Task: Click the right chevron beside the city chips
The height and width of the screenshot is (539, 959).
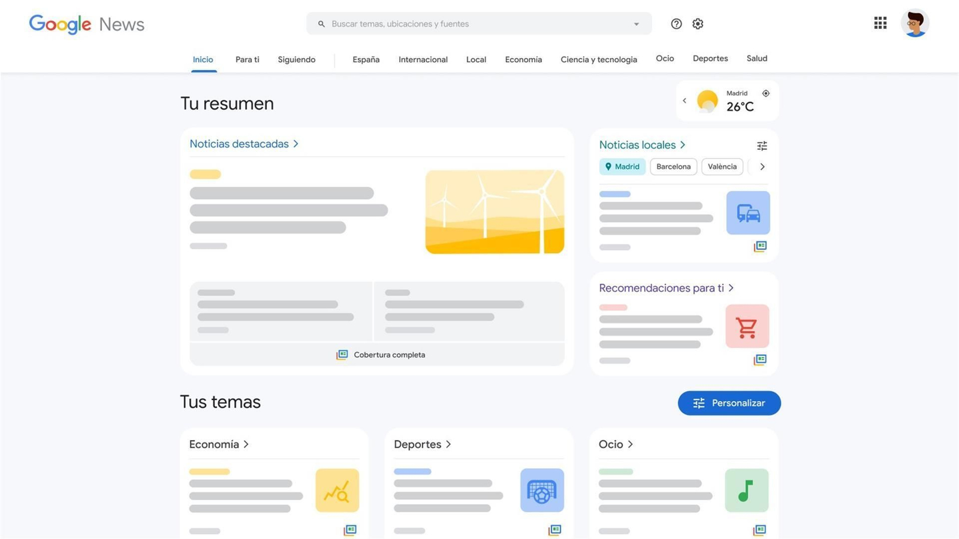Action: [x=762, y=166]
